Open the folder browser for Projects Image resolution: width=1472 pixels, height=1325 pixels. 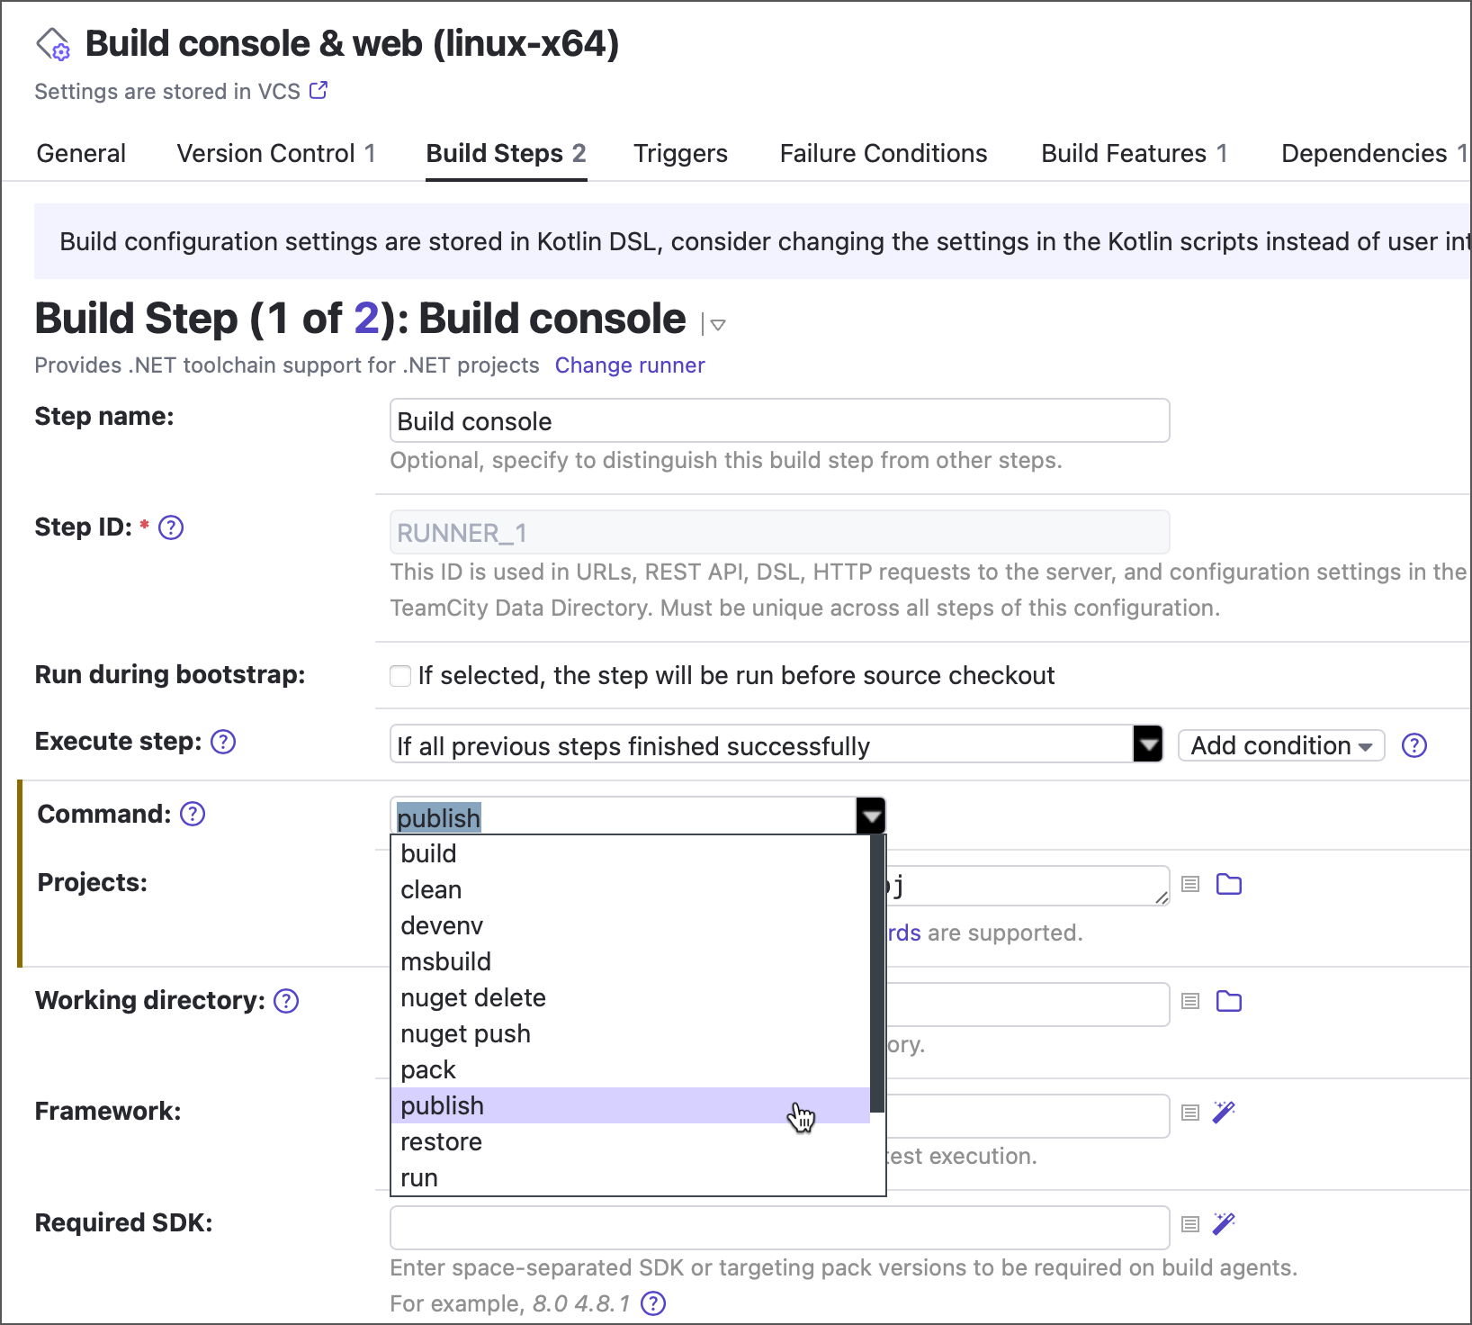1229,884
